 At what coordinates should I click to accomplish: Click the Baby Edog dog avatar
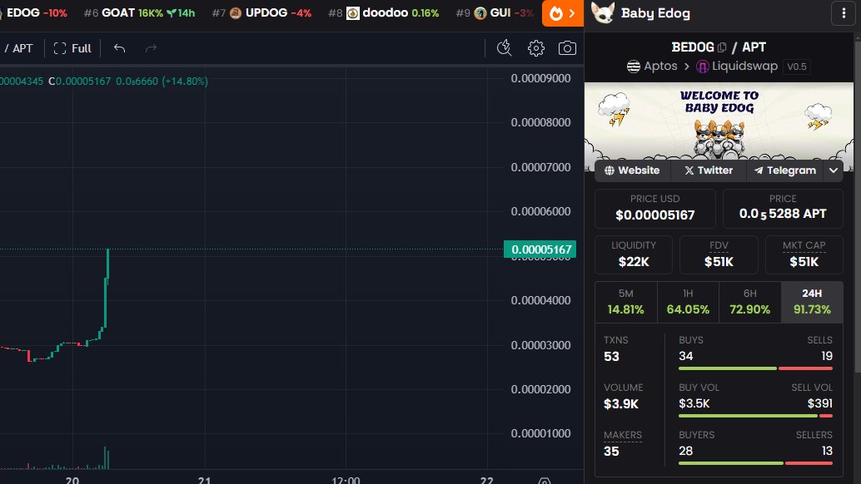(603, 13)
